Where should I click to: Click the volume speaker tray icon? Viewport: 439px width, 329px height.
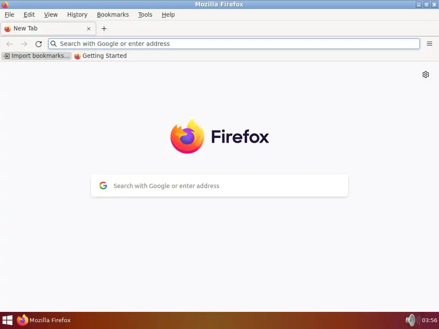(412, 320)
